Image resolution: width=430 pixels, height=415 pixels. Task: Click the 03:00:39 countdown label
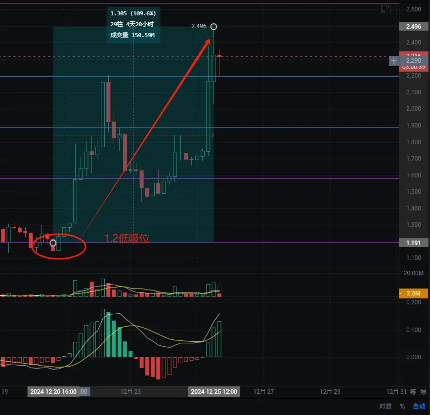[414, 68]
